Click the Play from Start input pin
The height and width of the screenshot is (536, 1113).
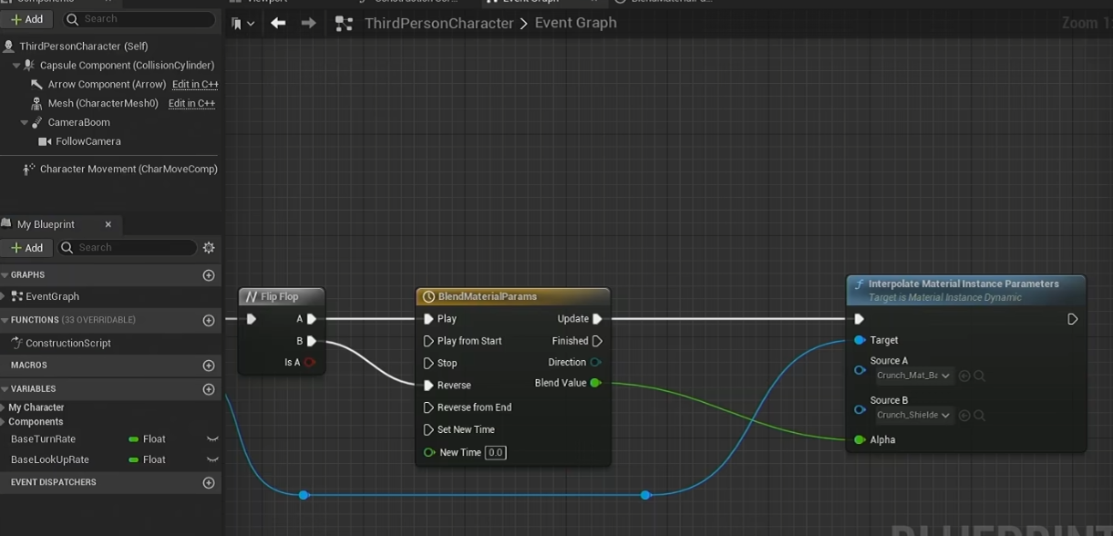(x=428, y=341)
